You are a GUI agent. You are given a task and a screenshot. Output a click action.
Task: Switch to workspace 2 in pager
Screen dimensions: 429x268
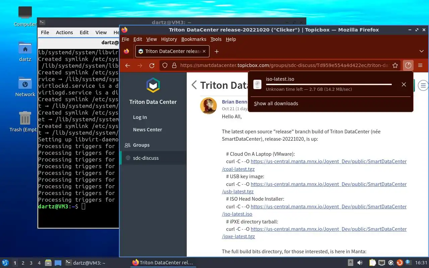point(23,263)
